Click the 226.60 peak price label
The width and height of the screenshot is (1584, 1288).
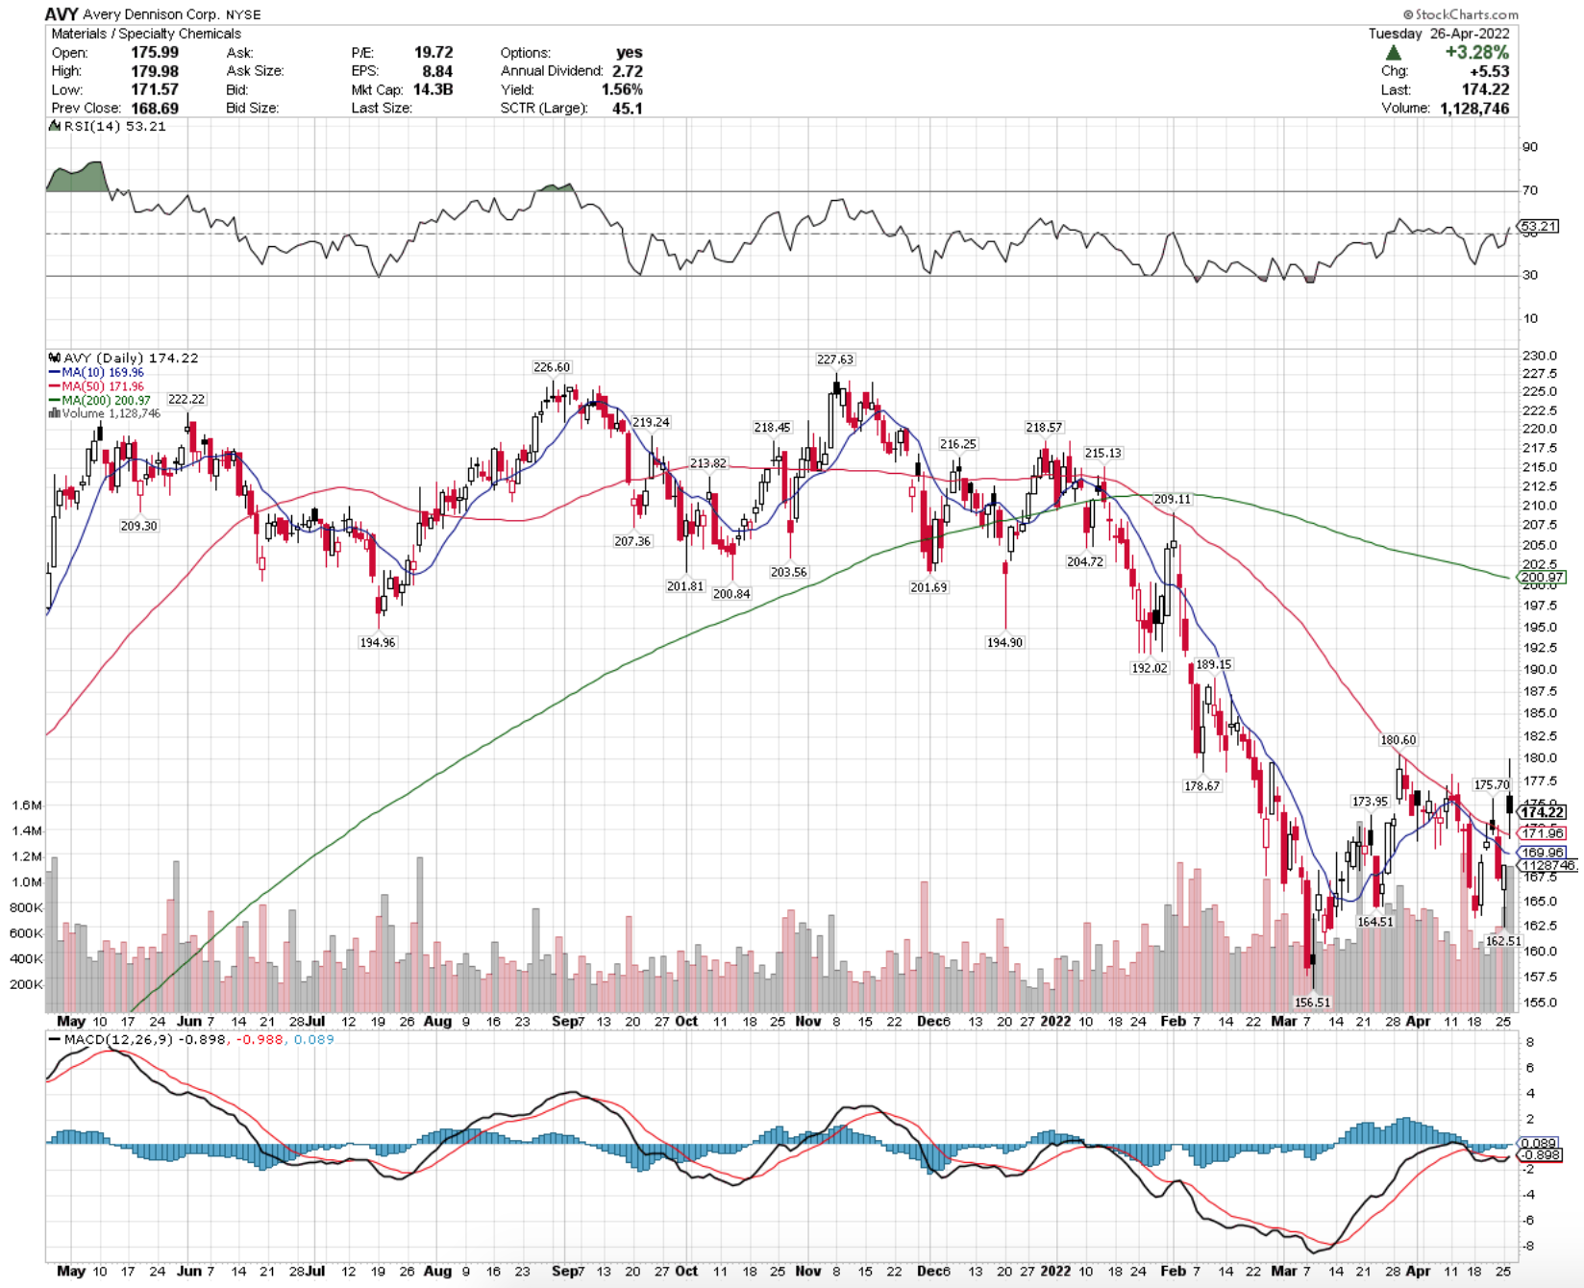(x=552, y=367)
